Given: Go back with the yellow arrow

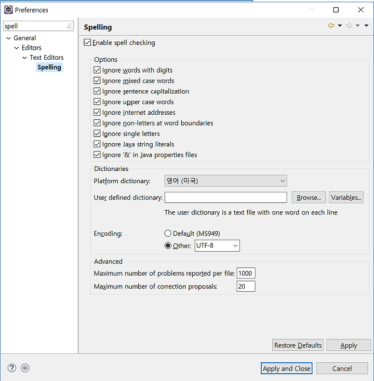Looking at the screenshot, I should (331, 25).
